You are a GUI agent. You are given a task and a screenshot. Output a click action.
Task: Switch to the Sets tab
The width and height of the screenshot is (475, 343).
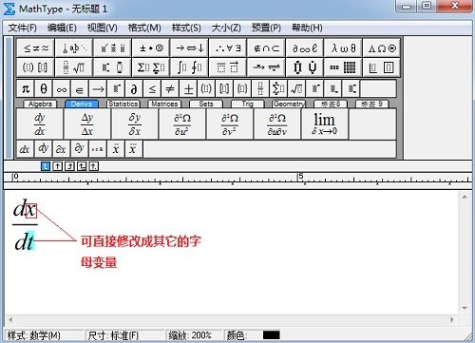(x=206, y=104)
